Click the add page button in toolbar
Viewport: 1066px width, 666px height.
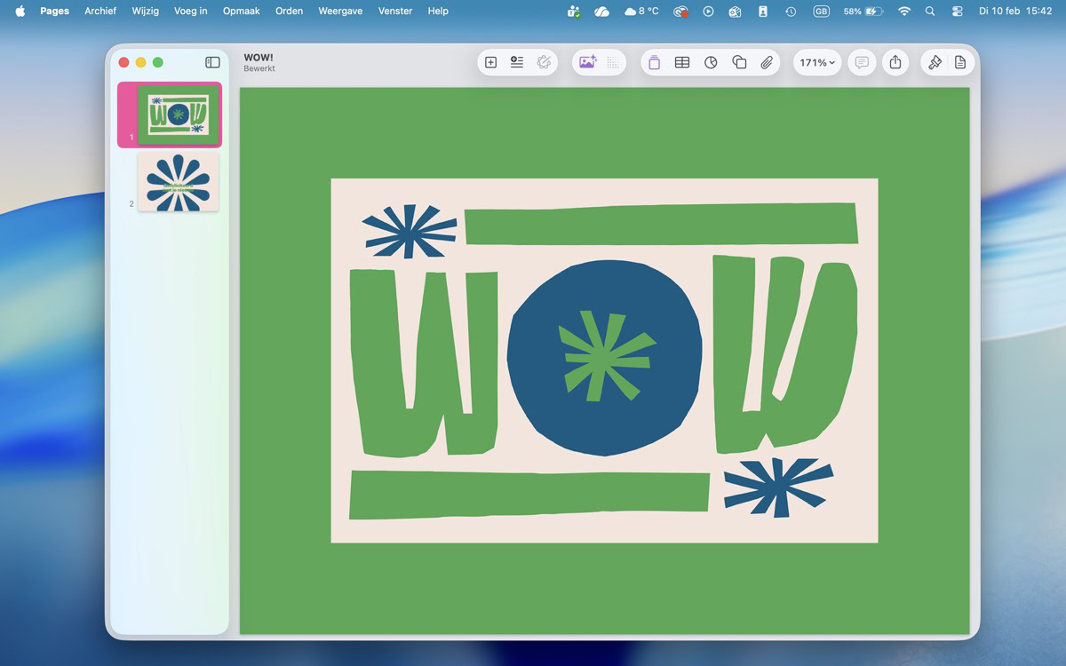coord(490,62)
